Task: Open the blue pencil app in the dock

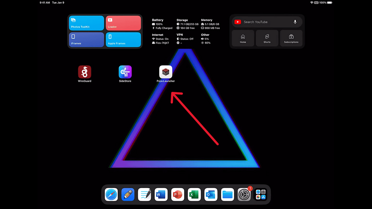Action: [128, 194]
